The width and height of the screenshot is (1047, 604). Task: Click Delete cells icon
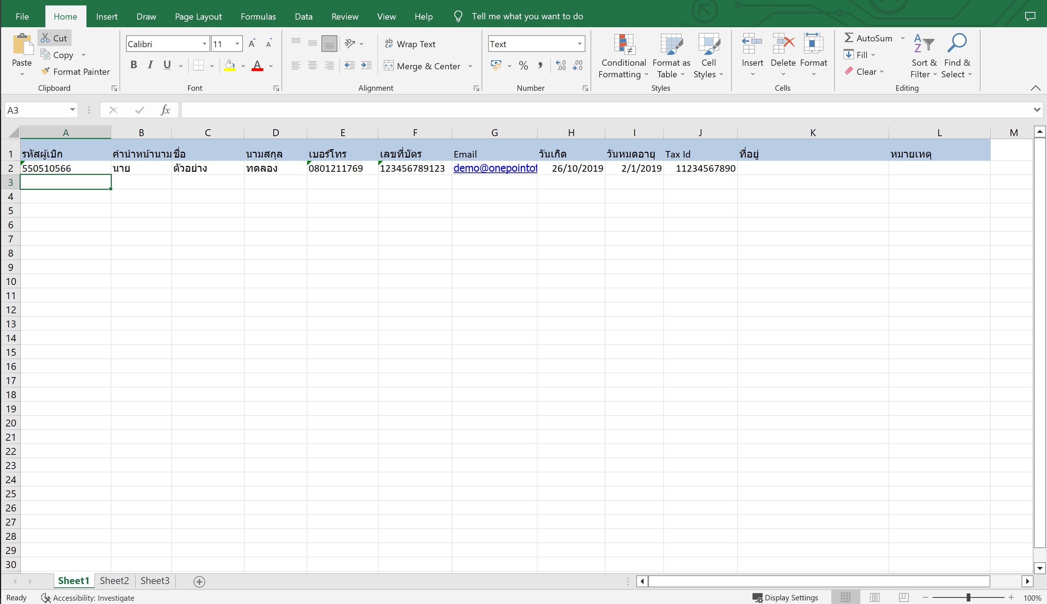(x=783, y=44)
